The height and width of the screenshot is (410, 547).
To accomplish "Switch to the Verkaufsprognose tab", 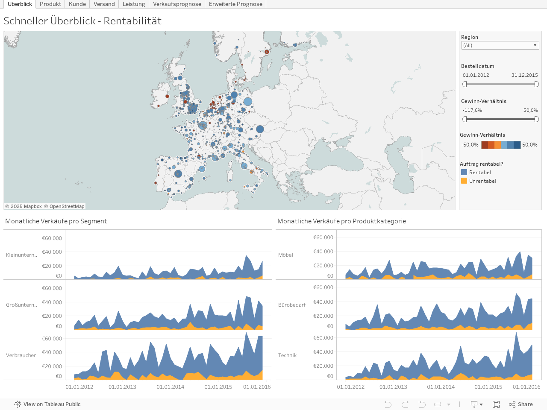I will [x=177, y=4].
